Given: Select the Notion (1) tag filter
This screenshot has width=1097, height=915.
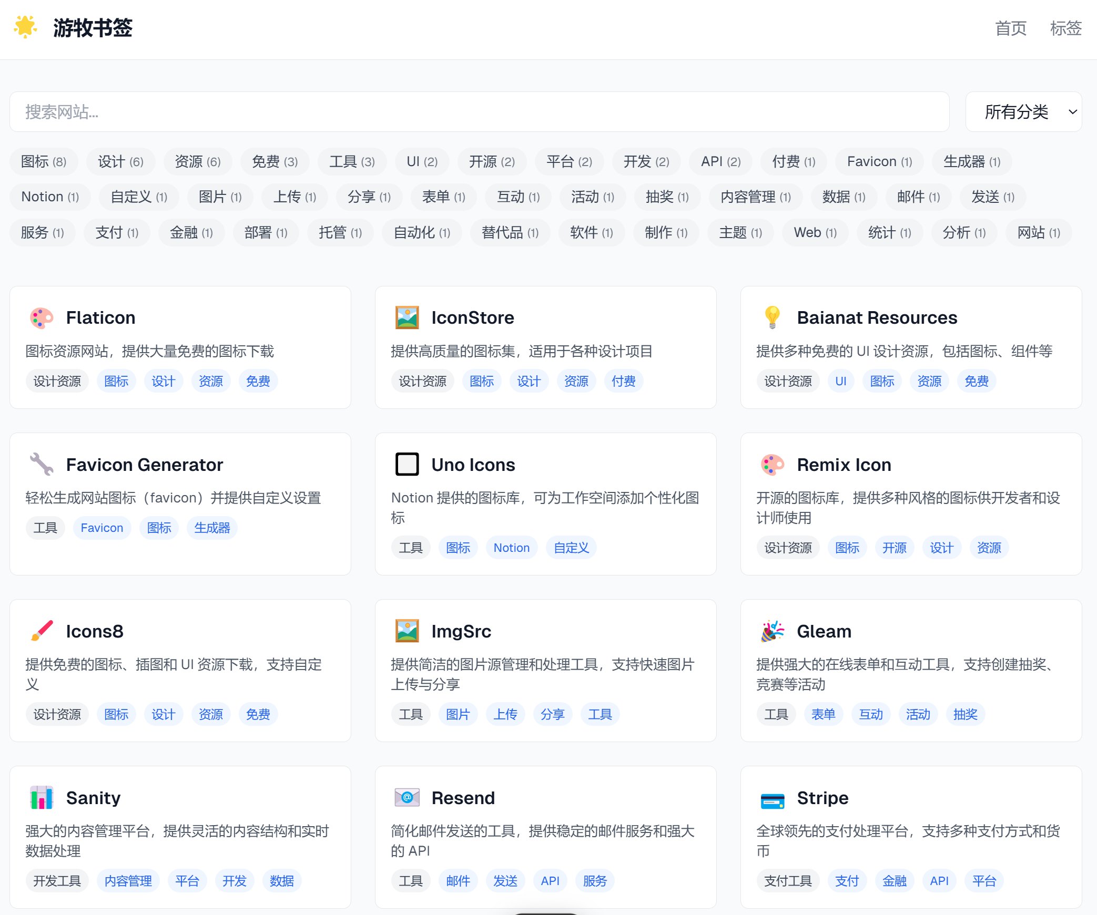Looking at the screenshot, I should tap(50, 197).
